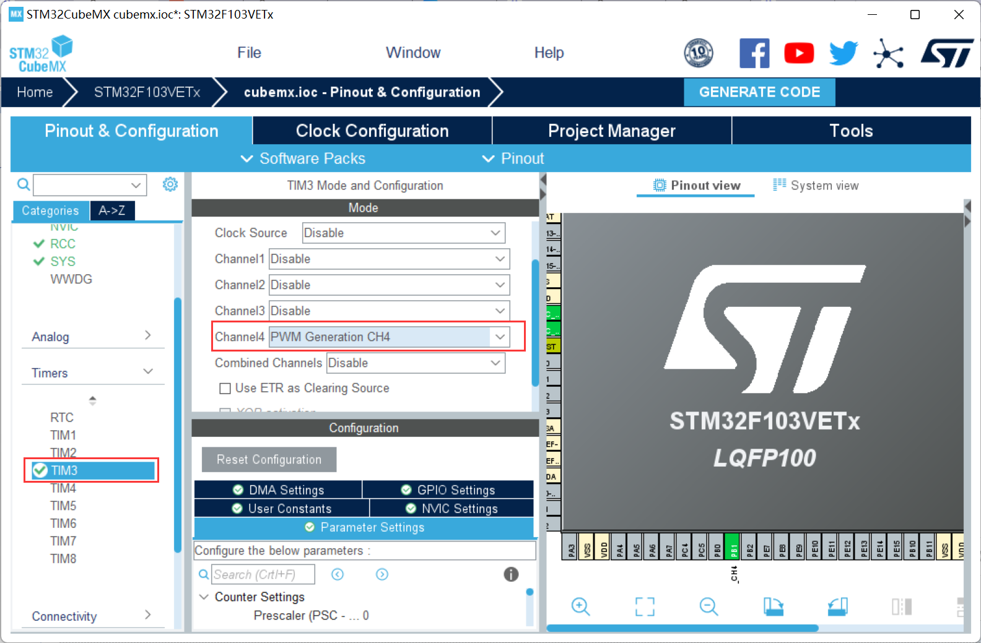Rotate the chip view clockwise
The width and height of the screenshot is (981, 643).
tap(773, 606)
